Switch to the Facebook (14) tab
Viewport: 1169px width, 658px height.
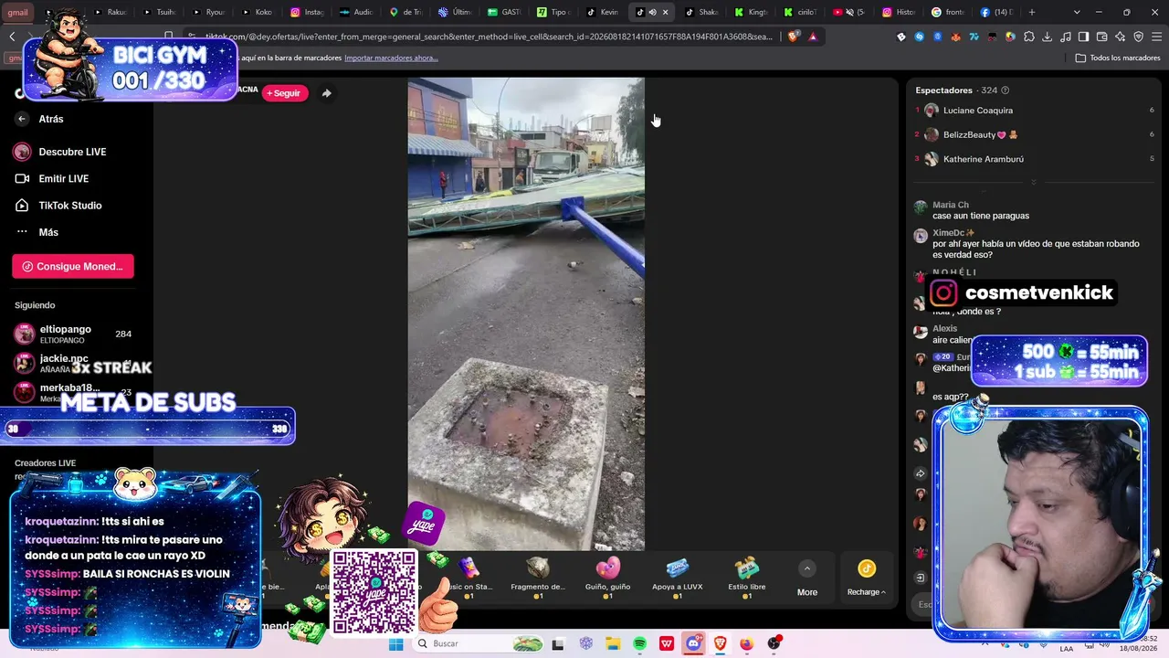coord(997,13)
